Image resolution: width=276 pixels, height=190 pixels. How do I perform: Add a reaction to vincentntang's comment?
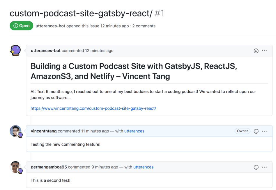(256, 131)
